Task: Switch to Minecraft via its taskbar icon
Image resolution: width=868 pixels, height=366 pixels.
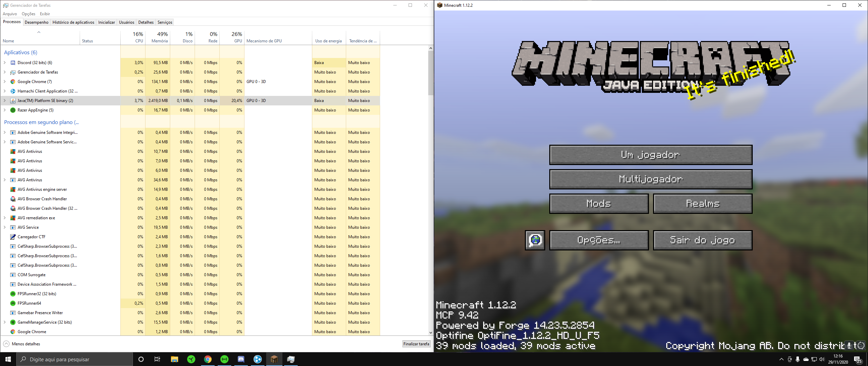Action: point(274,359)
